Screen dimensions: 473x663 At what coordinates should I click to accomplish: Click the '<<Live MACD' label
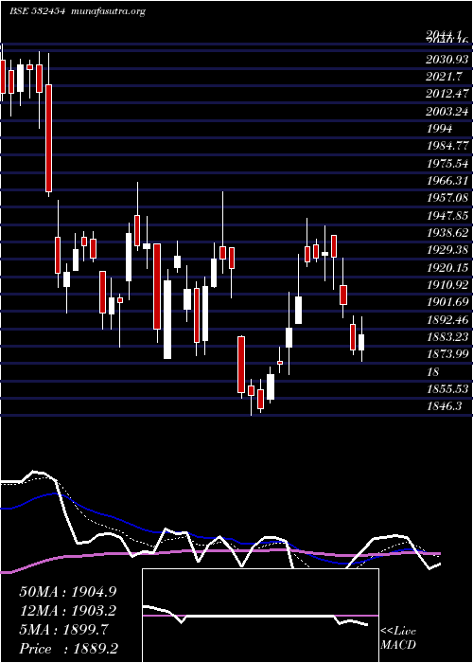[x=398, y=638]
